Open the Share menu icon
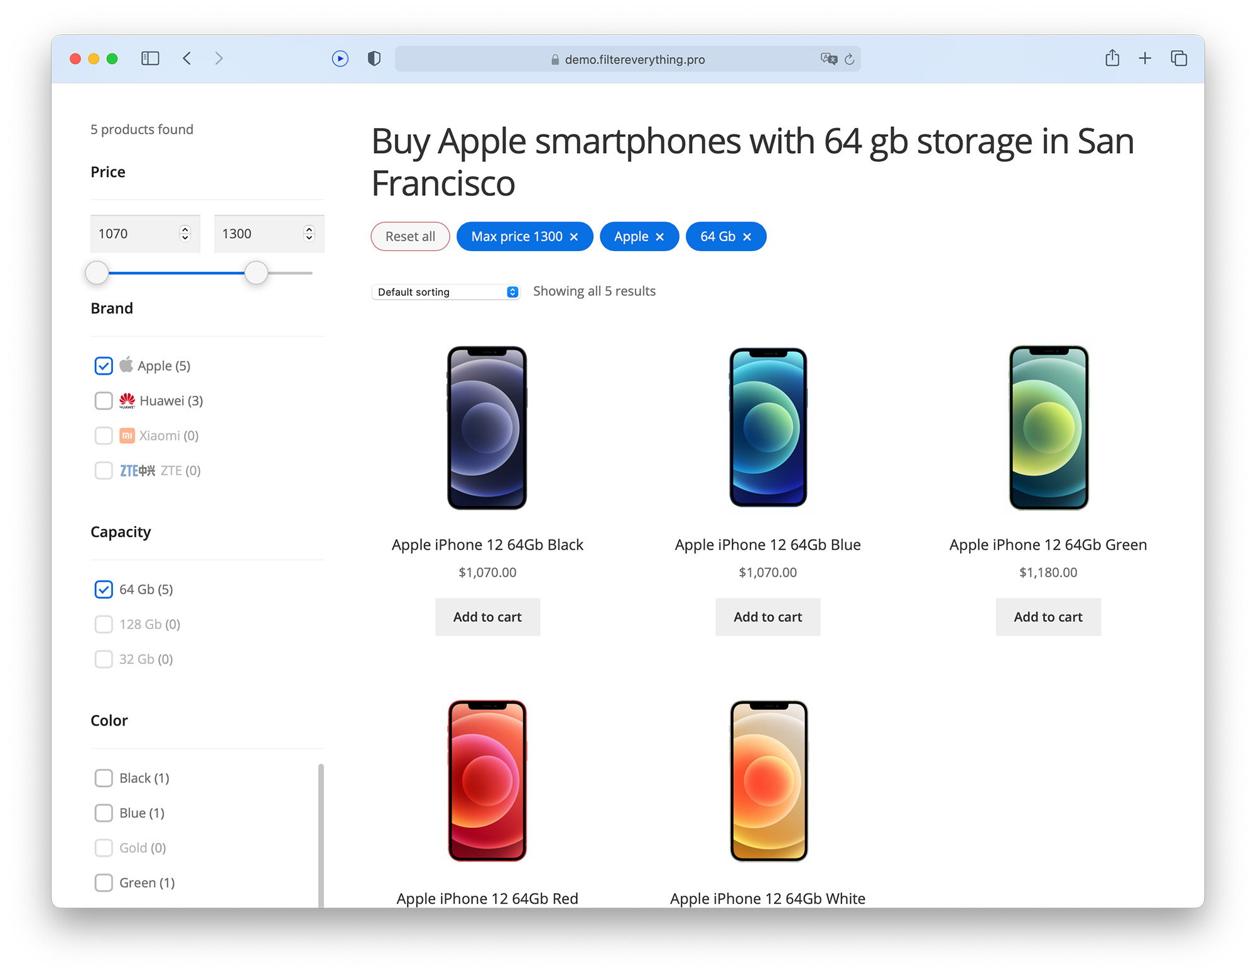 [1112, 58]
